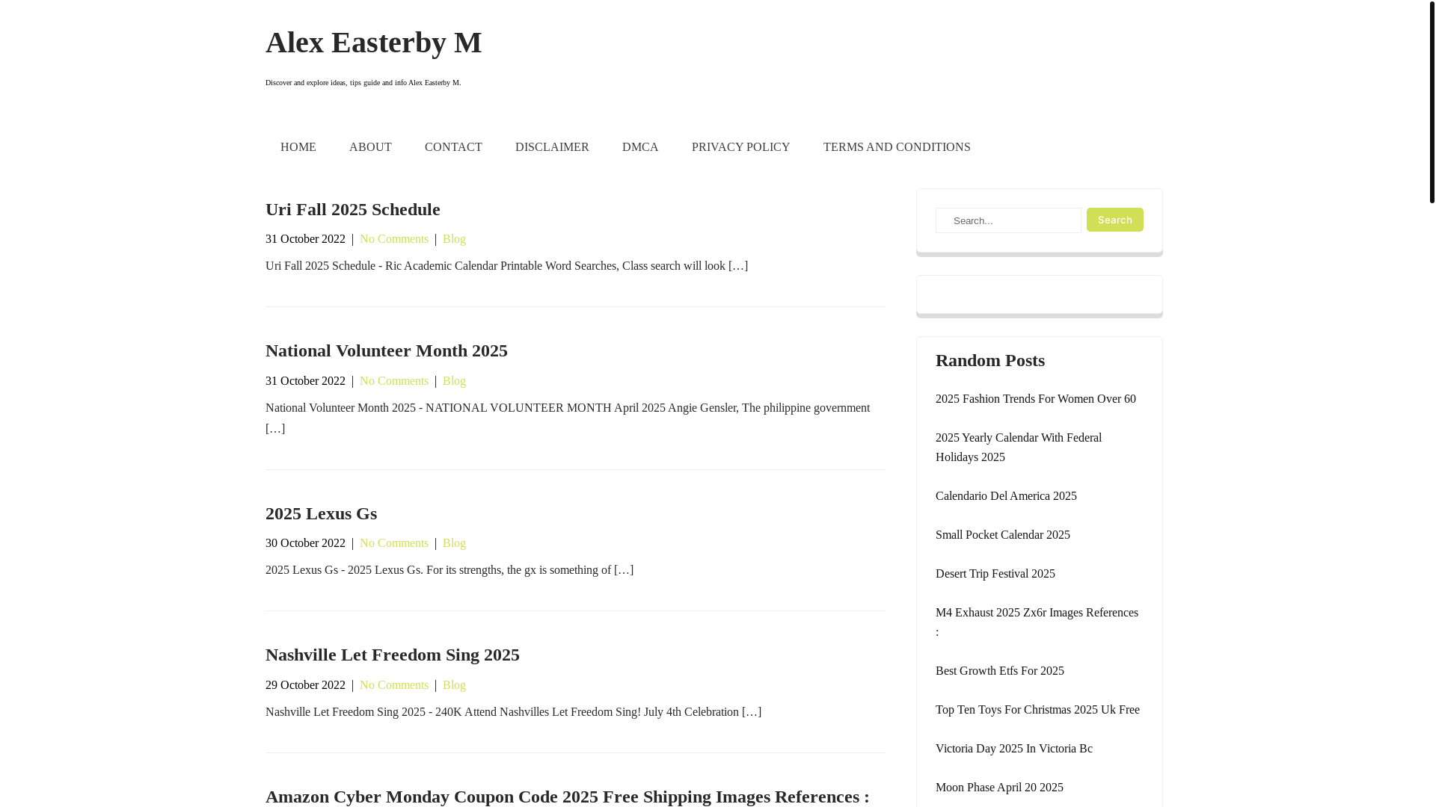Open Top Ten Toys For Christmas 2025 link
The height and width of the screenshot is (807, 1436).
click(x=1037, y=710)
